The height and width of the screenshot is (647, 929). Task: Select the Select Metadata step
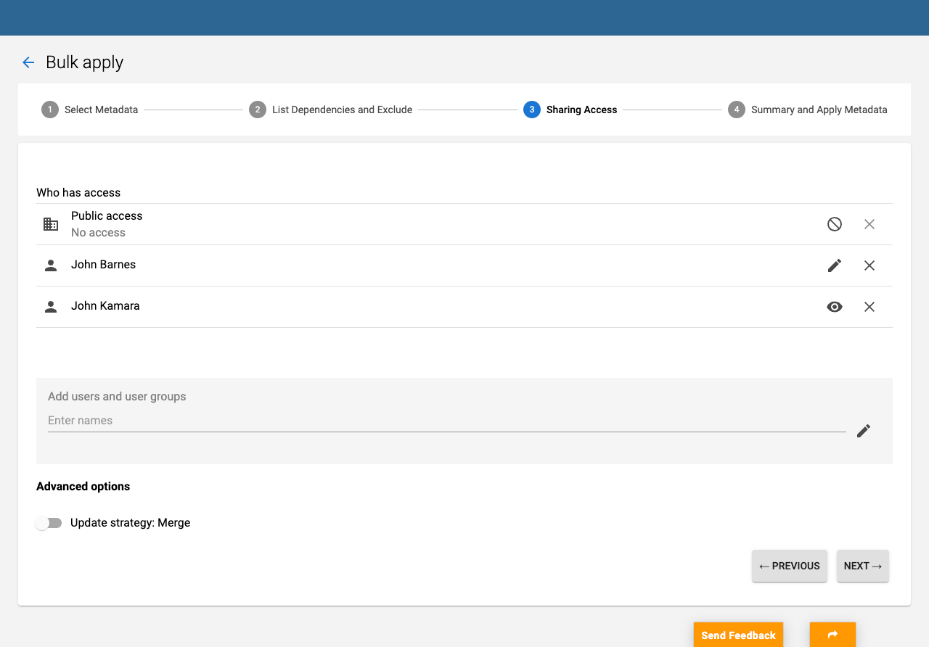pos(49,110)
